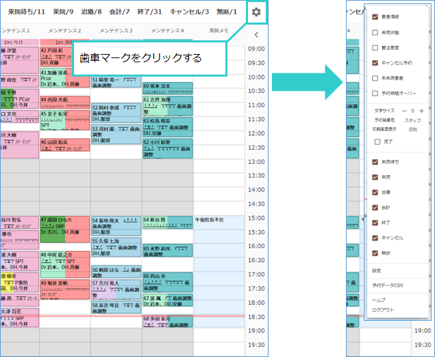This screenshot has height=357, width=435.
Task: Decrease font size with the minus button
Action: point(413,110)
